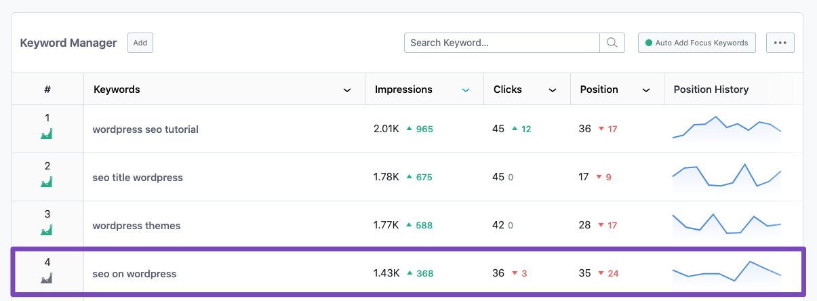This screenshot has height=301, width=817.
Task: Click the 368 impressions increase value
Action: [x=424, y=274]
